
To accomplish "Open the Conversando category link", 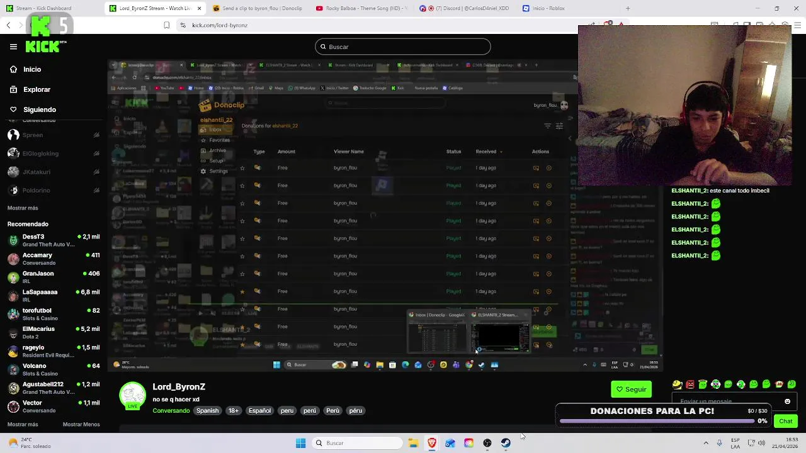I will click(x=171, y=410).
